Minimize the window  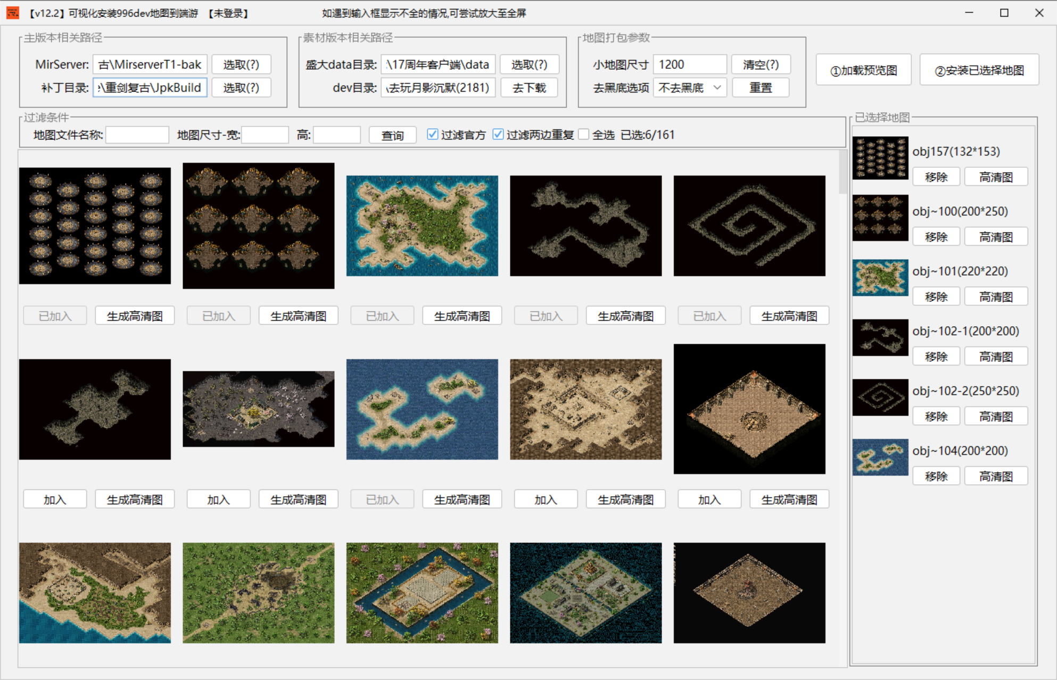coord(969,13)
